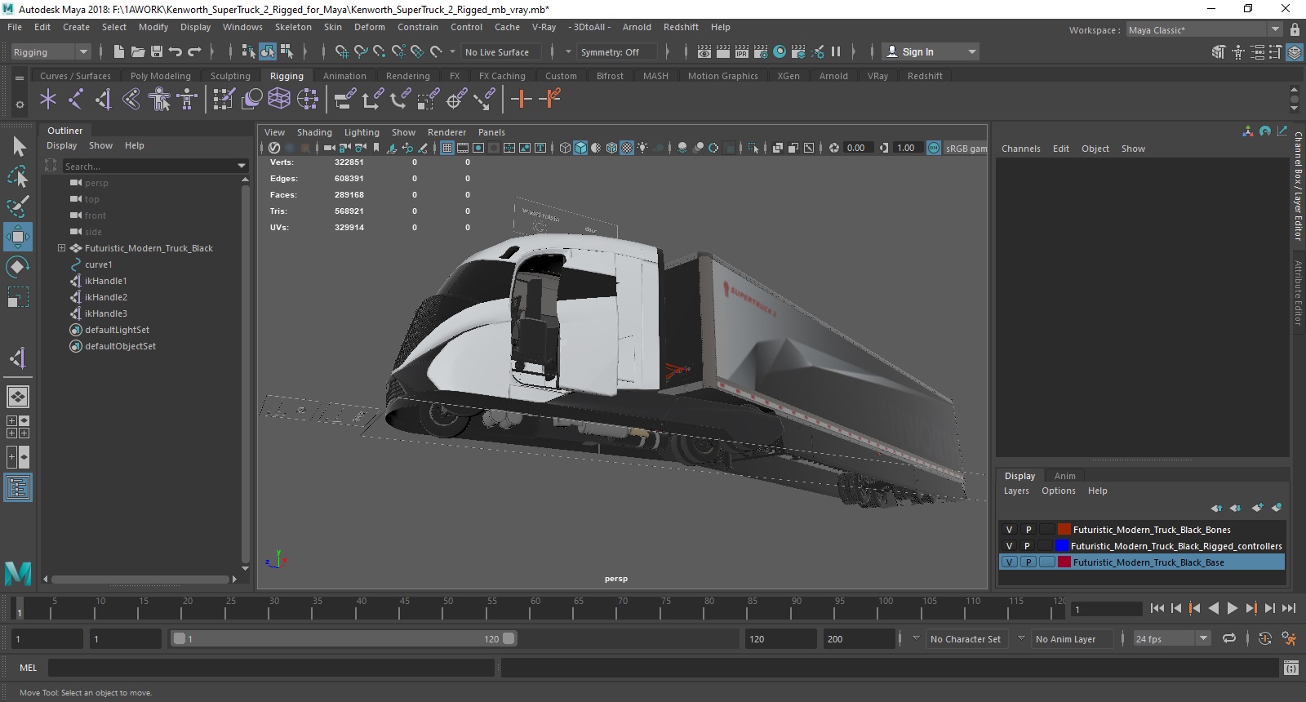Open the Deform menu

(x=369, y=27)
